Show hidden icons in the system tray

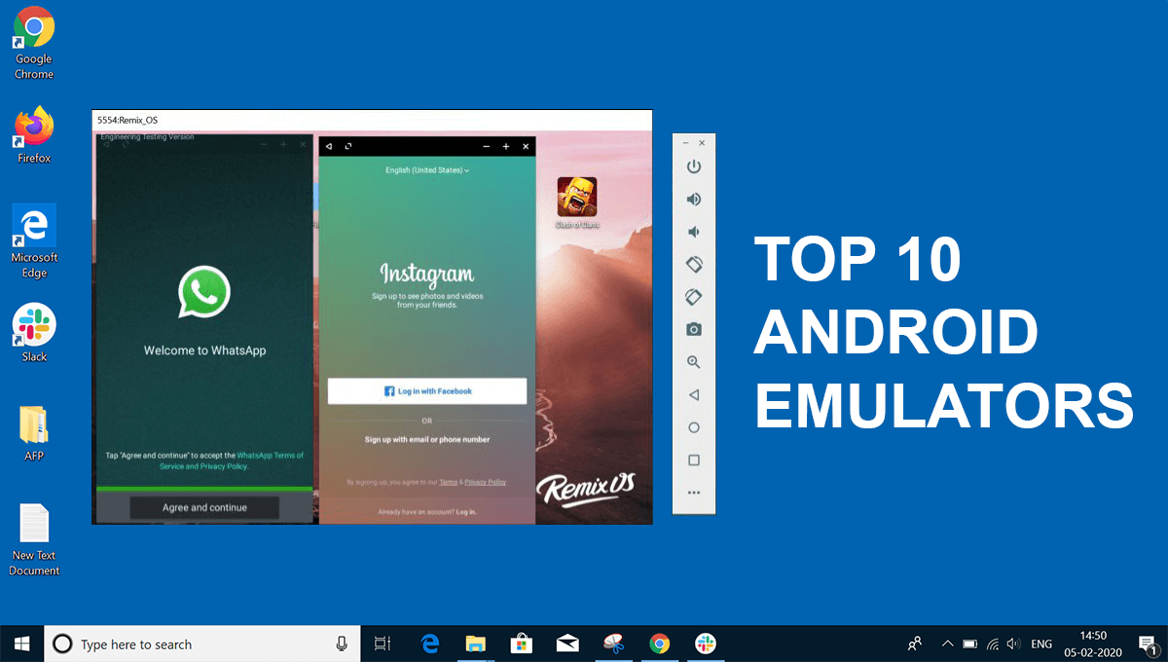tap(947, 644)
